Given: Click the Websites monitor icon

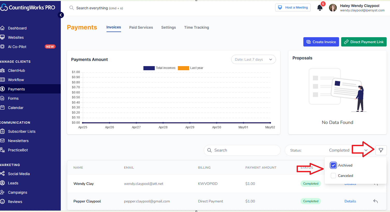Looking at the screenshot, I should [x=2, y=37].
